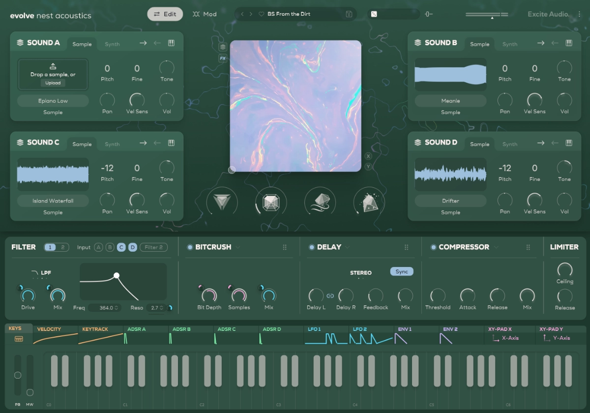Open the LPF filter type selector

pos(41,272)
